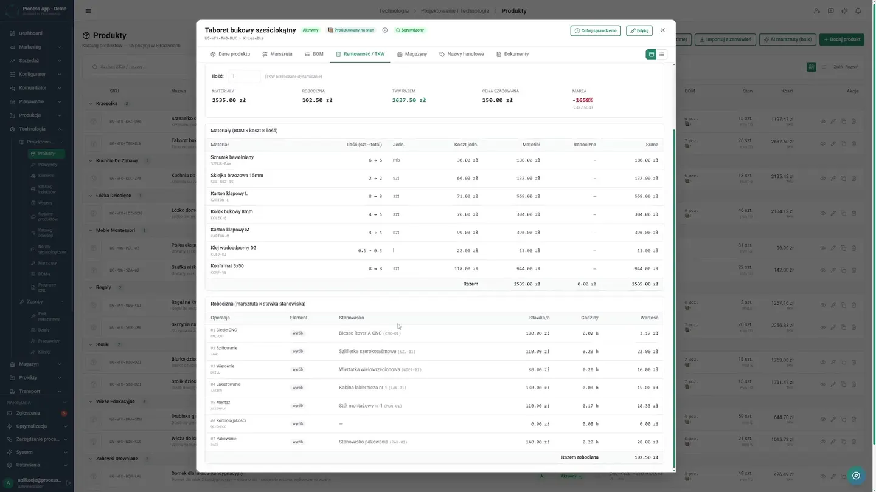Close the product dialog
Screen dimensions: 876x492
pos(662,30)
